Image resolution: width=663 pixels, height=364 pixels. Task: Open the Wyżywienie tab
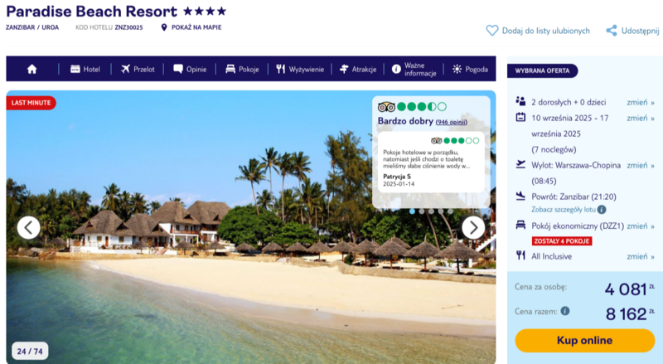click(x=300, y=69)
